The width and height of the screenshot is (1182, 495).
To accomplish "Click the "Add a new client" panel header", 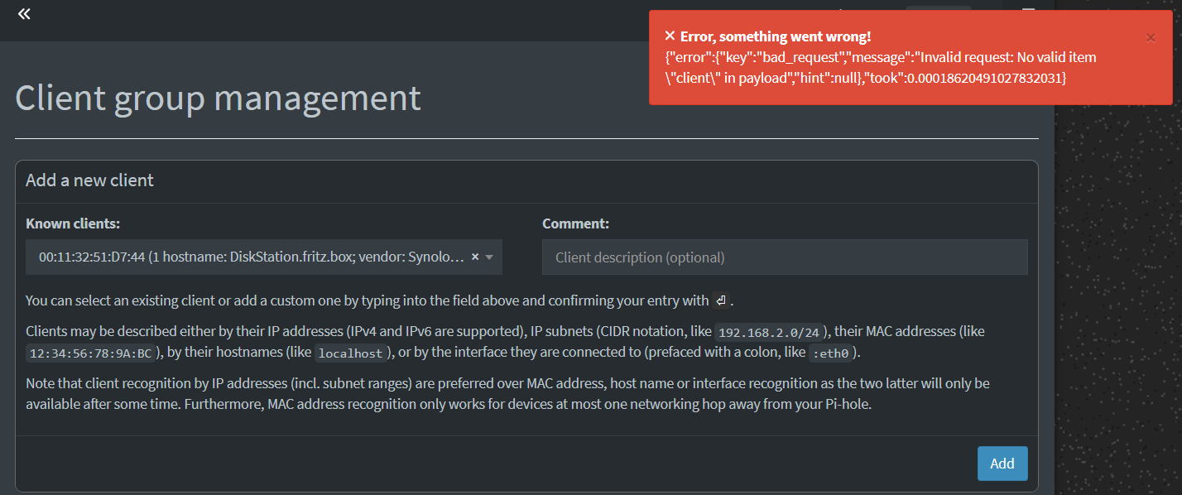I will 89,180.
